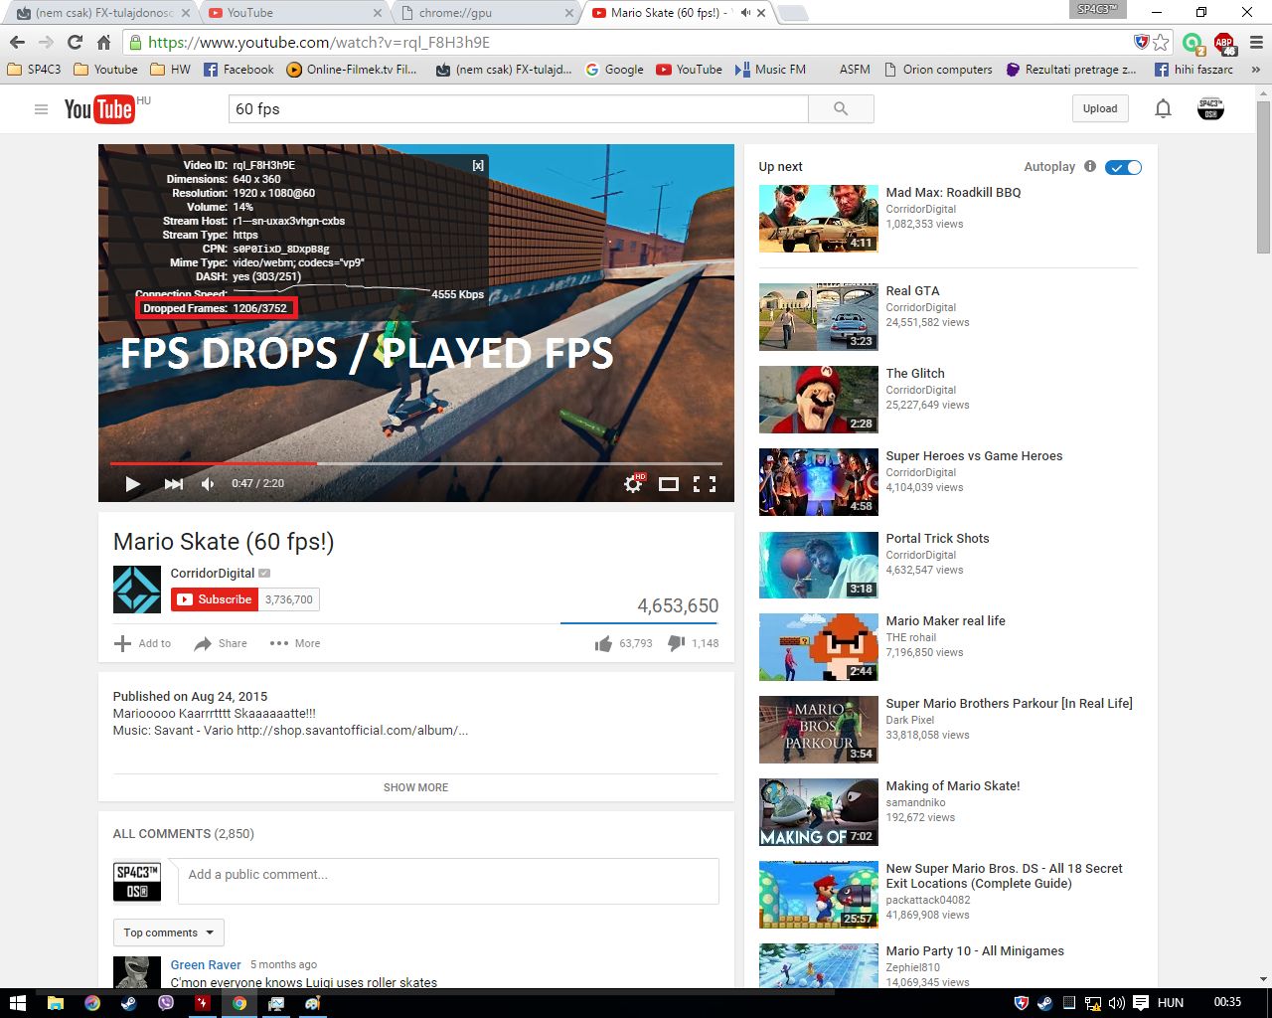Subscribe to CorridorDigital
Image resolution: width=1272 pixels, height=1018 pixels.
click(x=215, y=599)
